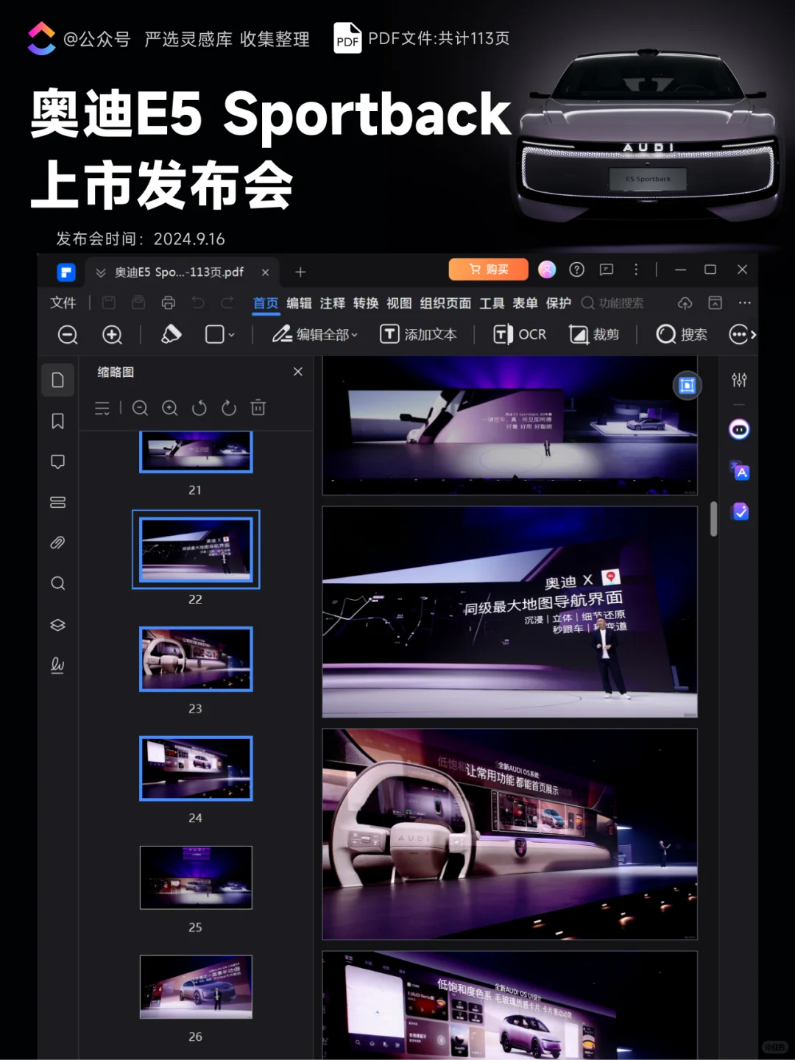Select the highlighter pen tool

point(171,334)
